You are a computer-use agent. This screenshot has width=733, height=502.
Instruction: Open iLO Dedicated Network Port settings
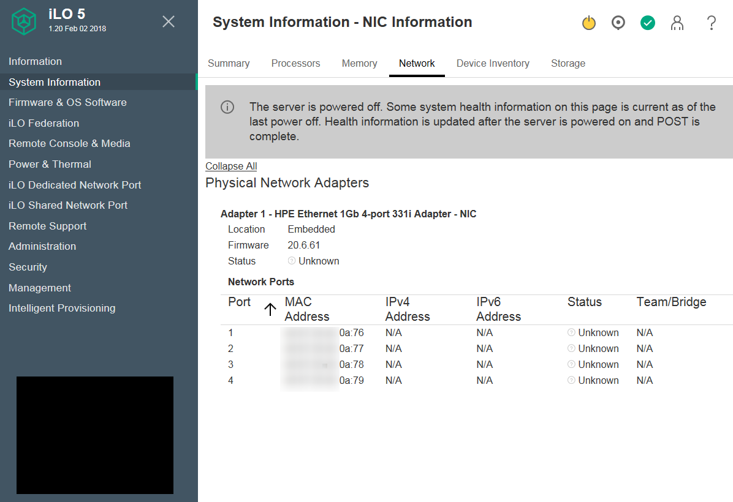tap(74, 185)
